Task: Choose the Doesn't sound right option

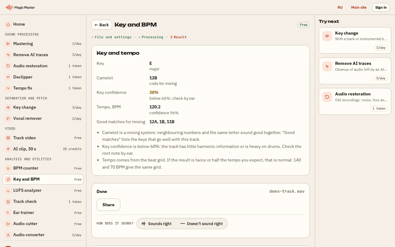Action: (202, 224)
